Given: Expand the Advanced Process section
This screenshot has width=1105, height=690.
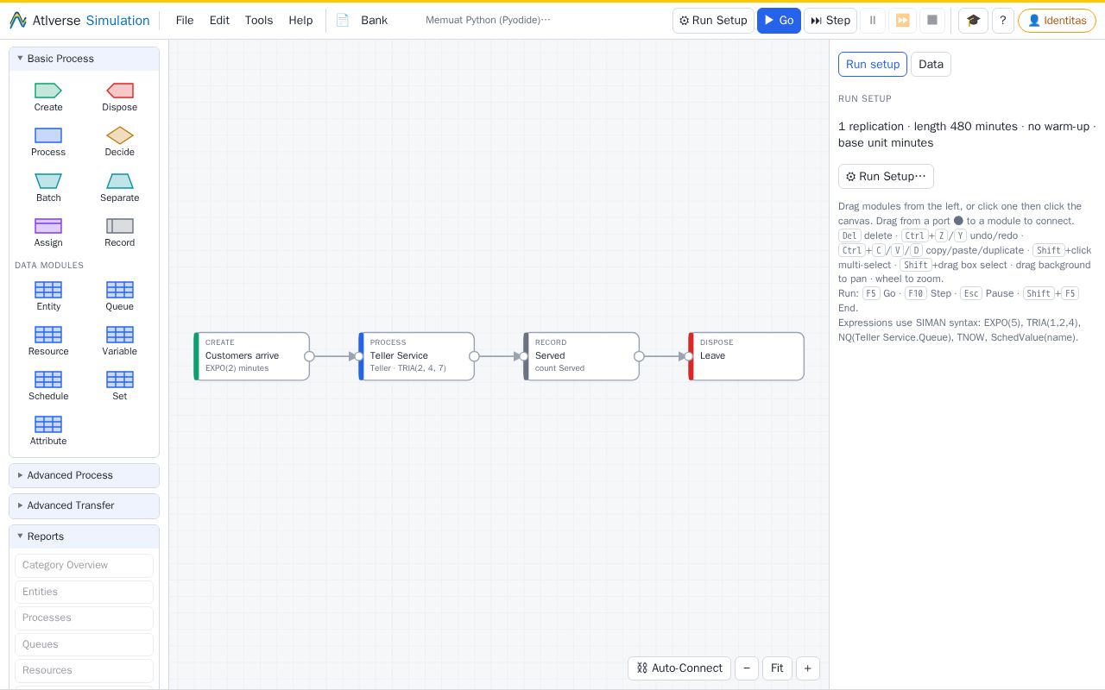Looking at the screenshot, I should 84,475.
